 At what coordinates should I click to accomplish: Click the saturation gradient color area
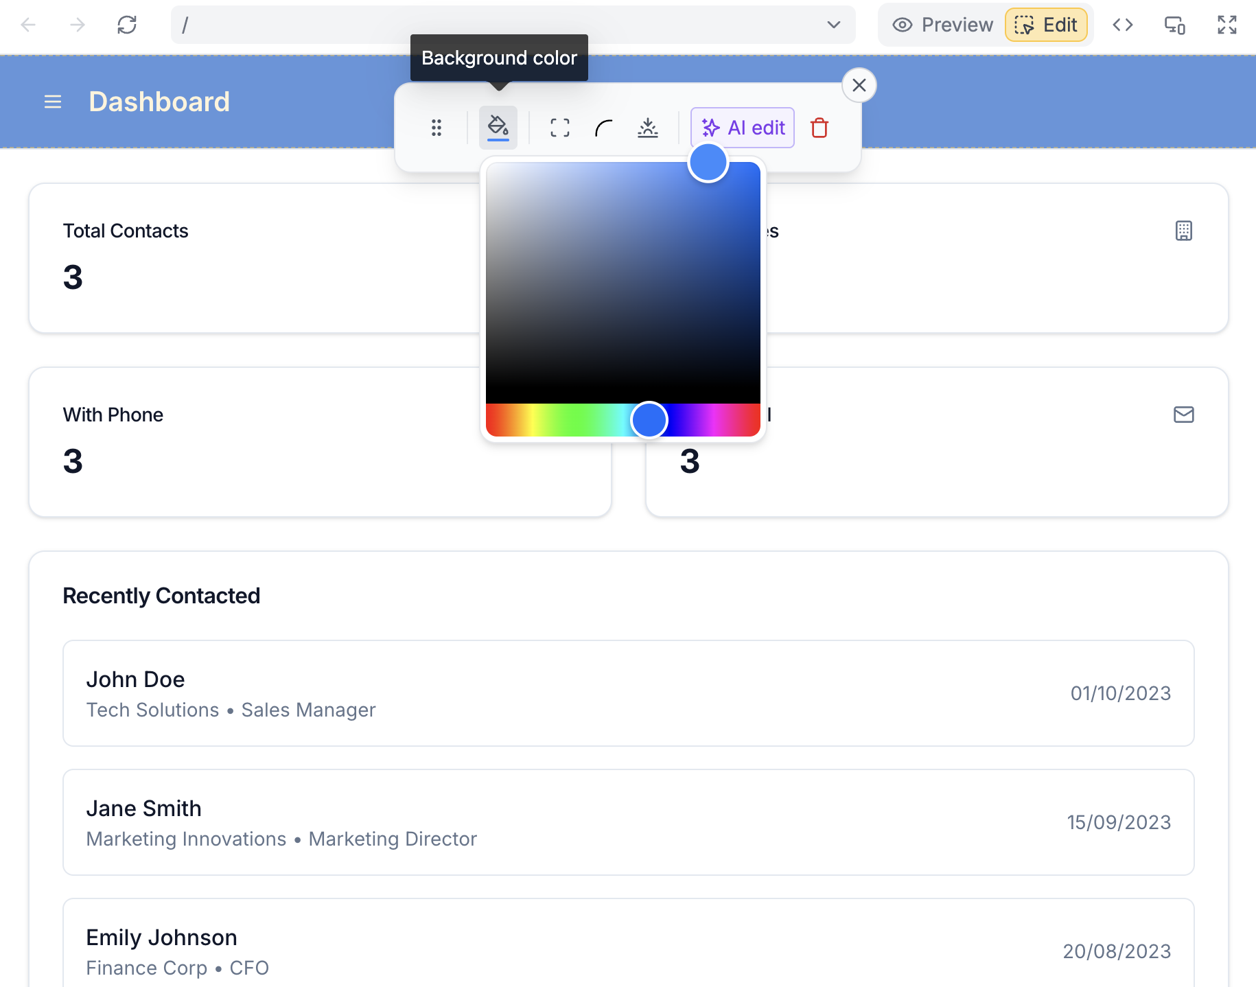[623, 282]
